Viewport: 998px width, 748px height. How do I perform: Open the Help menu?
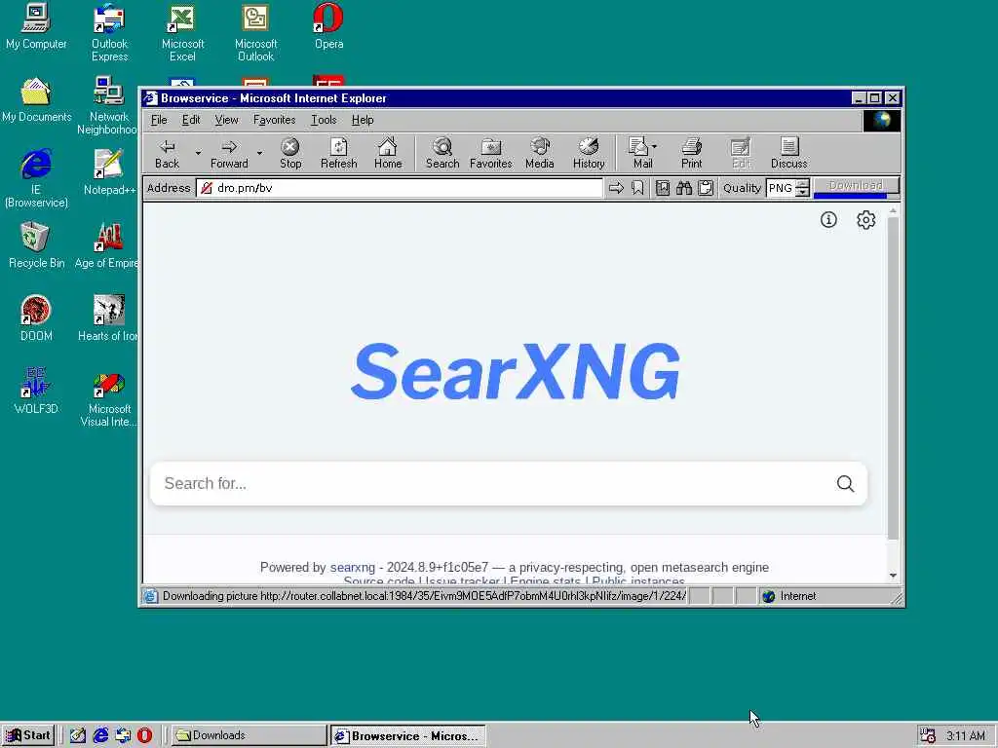point(363,120)
